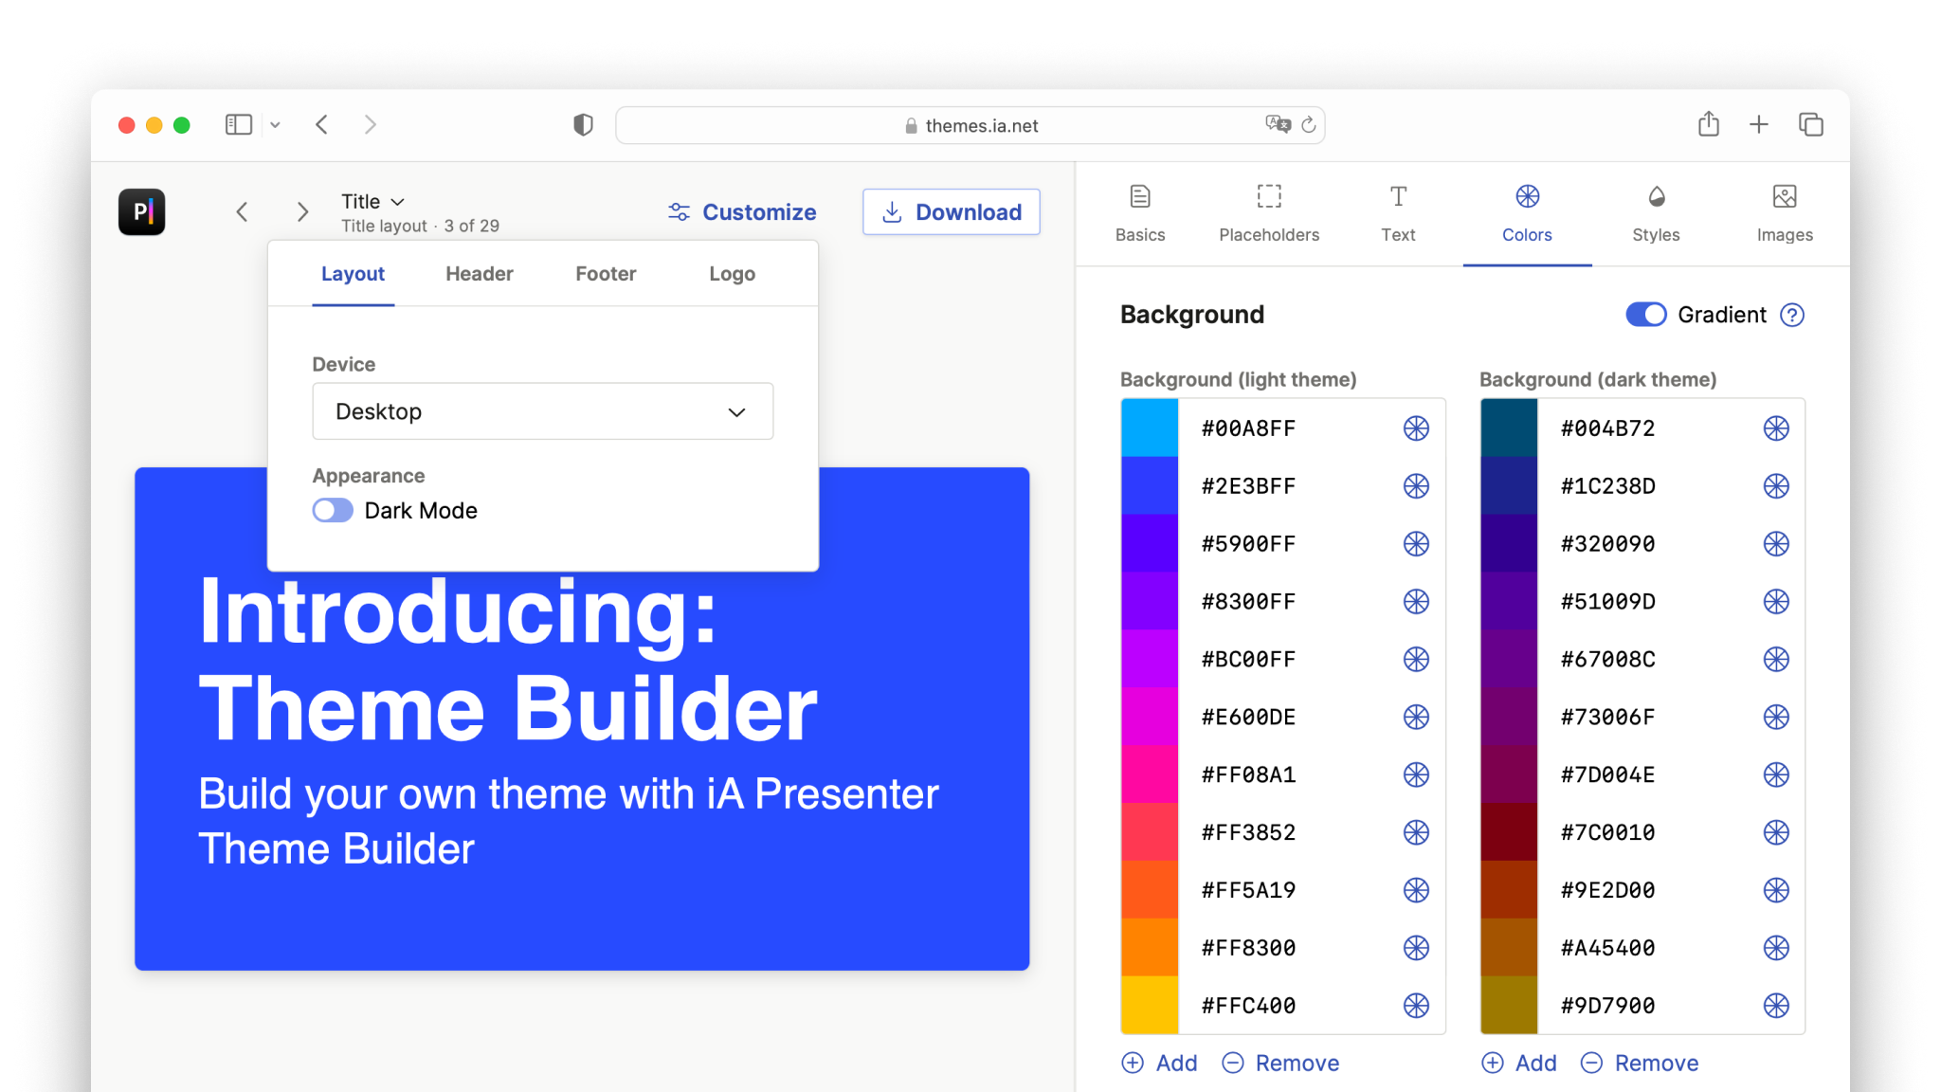Reload the page in Safari
1941x1092 pixels.
(x=1309, y=125)
